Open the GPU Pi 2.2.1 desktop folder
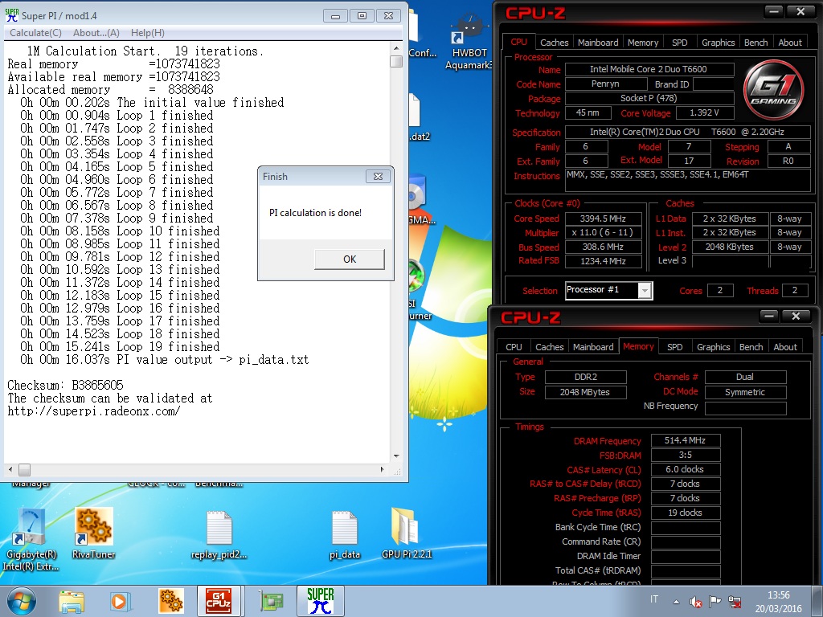The height and width of the screenshot is (617, 823). (406, 533)
